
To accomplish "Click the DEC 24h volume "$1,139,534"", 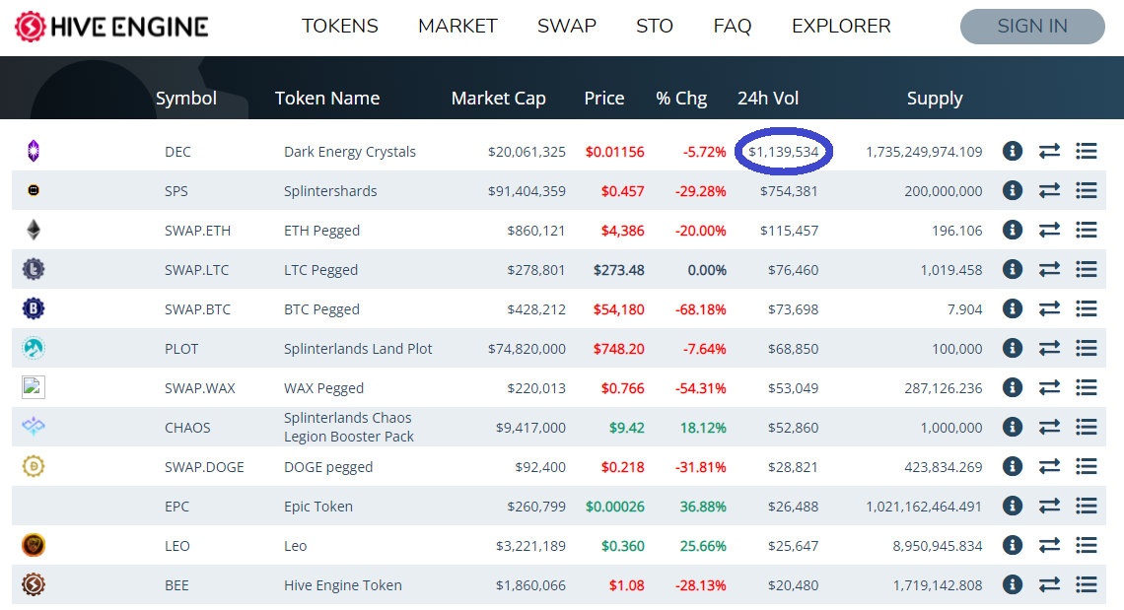I will click(x=784, y=152).
